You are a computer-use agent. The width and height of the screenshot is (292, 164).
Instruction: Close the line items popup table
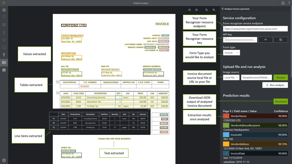pyautogui.click(x=148, y=110)
